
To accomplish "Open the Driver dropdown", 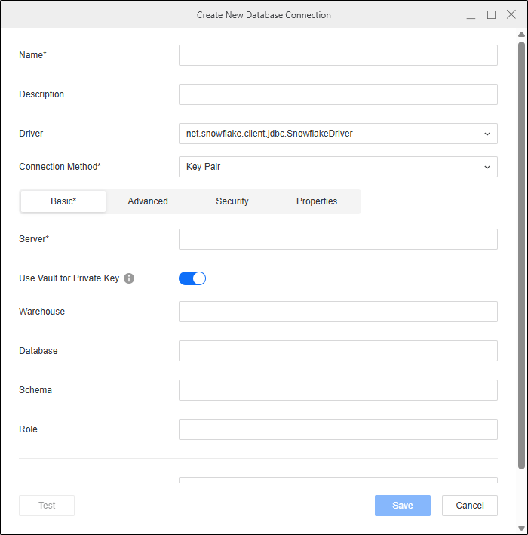I will tap(338, 134).
